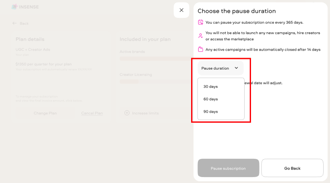Open the Cancel Plan link

[x=92, y=113]
